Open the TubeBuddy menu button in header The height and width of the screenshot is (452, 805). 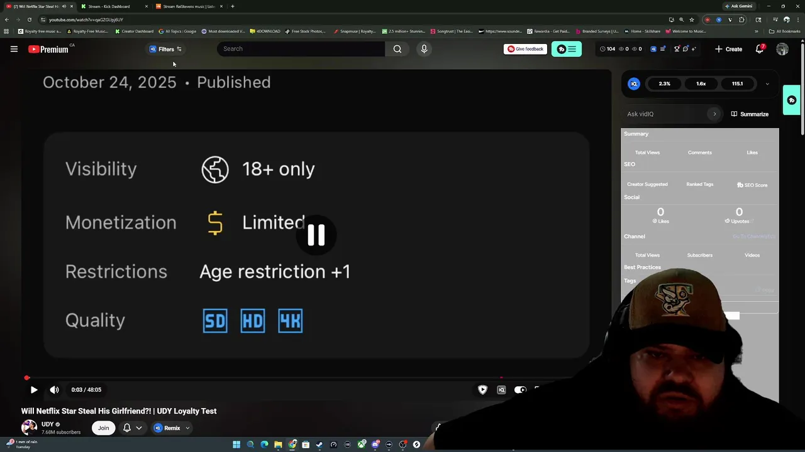[x=567, y=49]
